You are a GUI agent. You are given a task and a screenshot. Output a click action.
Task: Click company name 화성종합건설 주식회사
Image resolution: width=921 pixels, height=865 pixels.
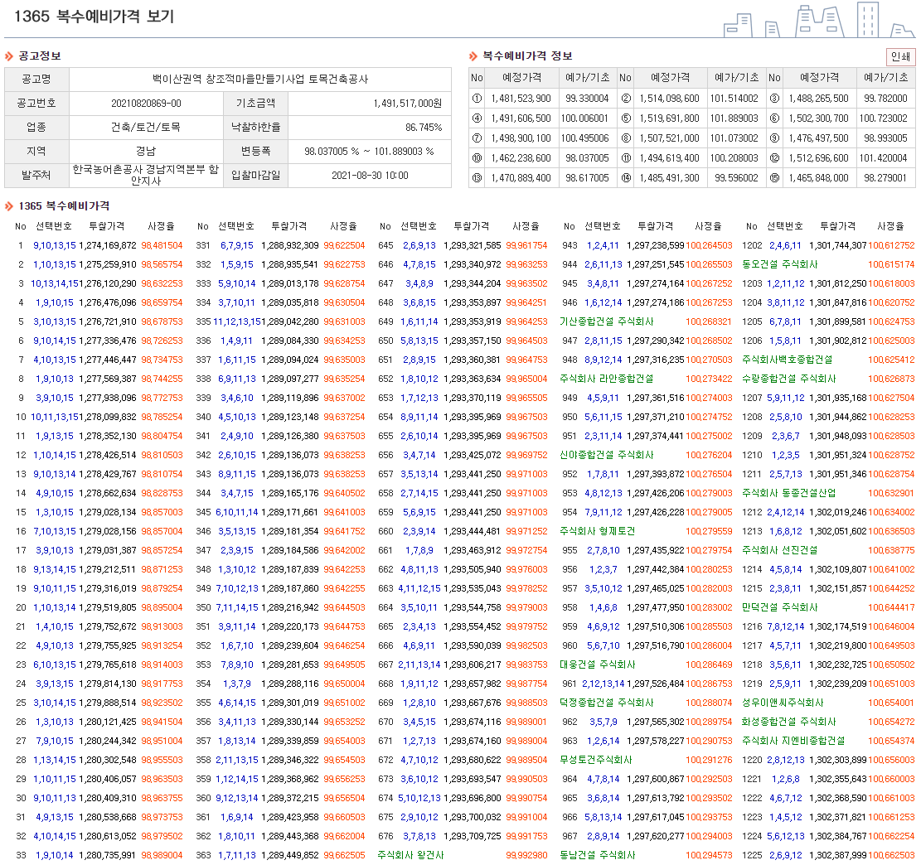[789, 722]
